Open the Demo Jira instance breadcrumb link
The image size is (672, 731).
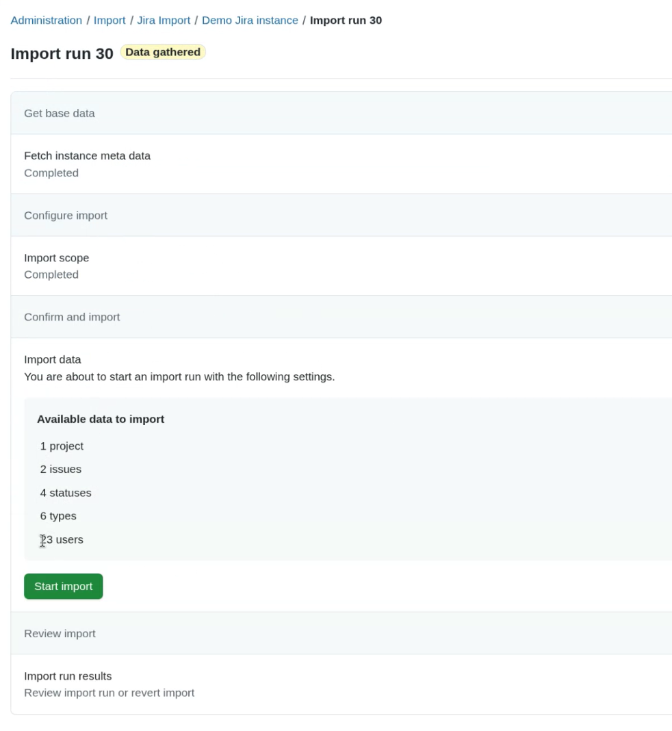[x=250, y=20]
